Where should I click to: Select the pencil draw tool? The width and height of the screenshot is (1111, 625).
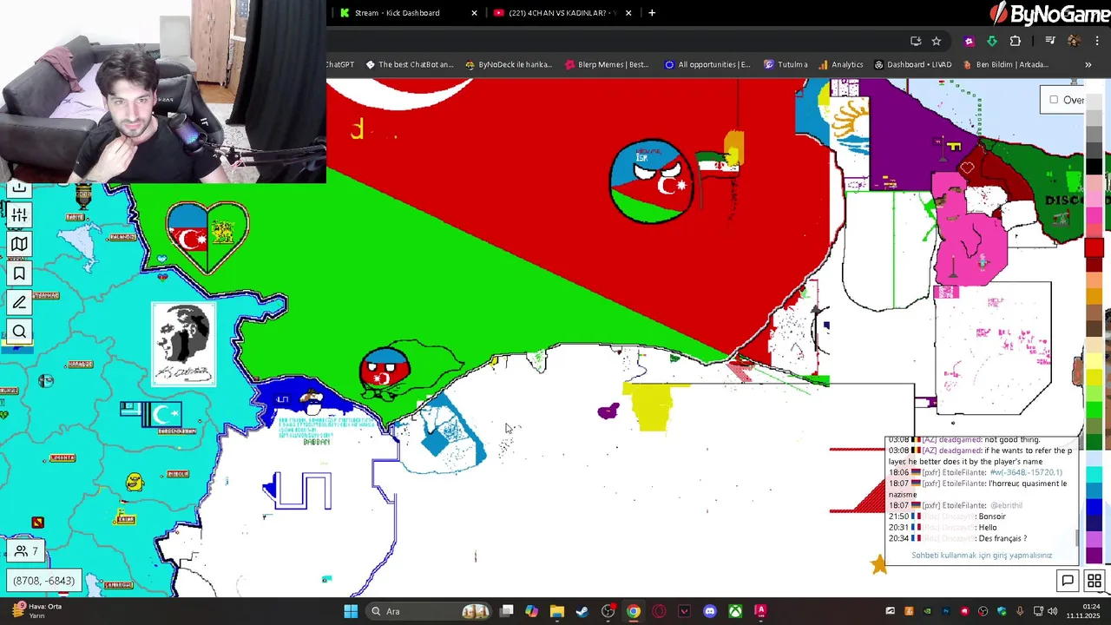(x=19, y=303)
